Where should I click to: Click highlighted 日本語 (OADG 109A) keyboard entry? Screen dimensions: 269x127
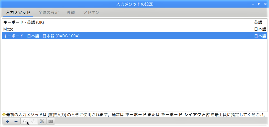(x=41, y=36)
